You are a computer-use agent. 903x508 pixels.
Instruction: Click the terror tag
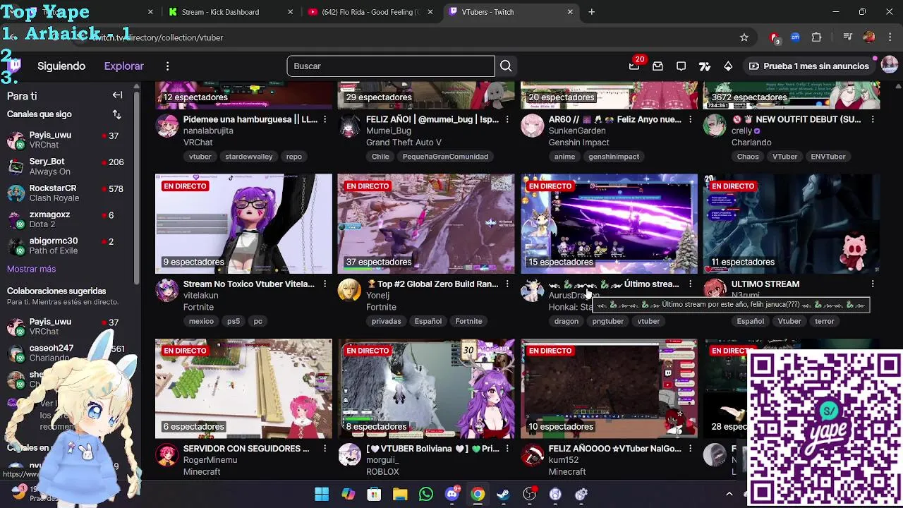tap(824, 321)
